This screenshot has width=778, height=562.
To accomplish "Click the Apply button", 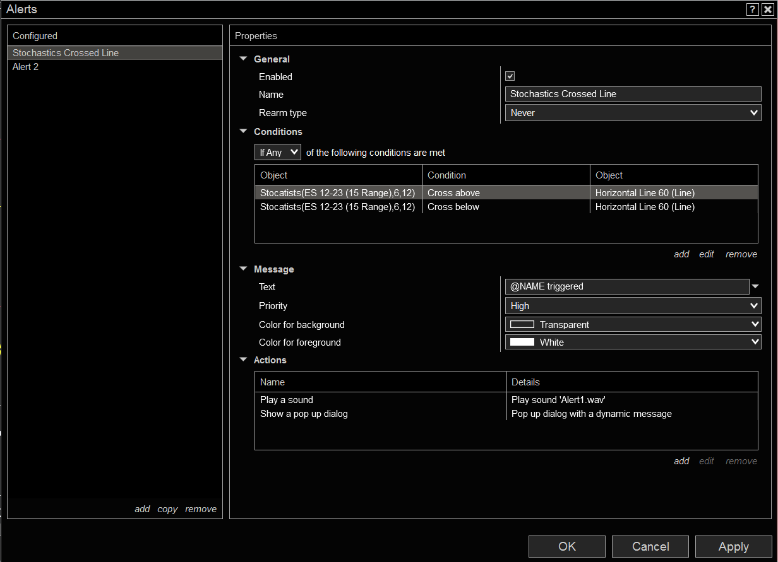I will [734, 546].
